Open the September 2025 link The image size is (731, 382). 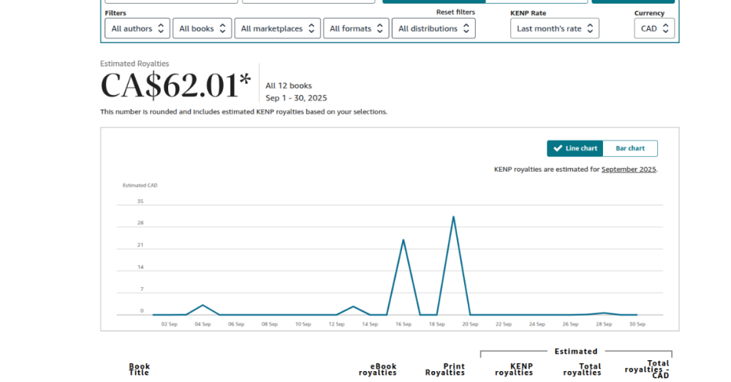pyautogui.click(x=629, y=169)
